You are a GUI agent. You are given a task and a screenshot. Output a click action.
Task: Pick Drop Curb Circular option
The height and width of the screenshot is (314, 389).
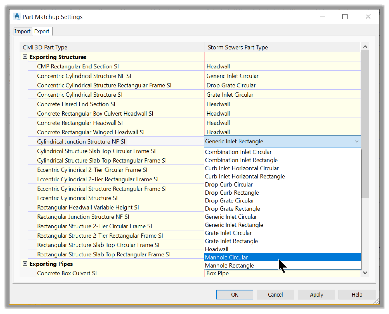[283, 185]
